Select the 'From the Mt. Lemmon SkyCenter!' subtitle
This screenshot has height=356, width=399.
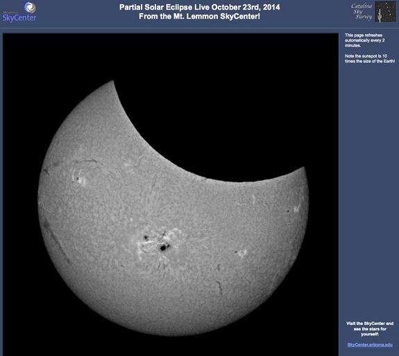(x=200, y=17)
